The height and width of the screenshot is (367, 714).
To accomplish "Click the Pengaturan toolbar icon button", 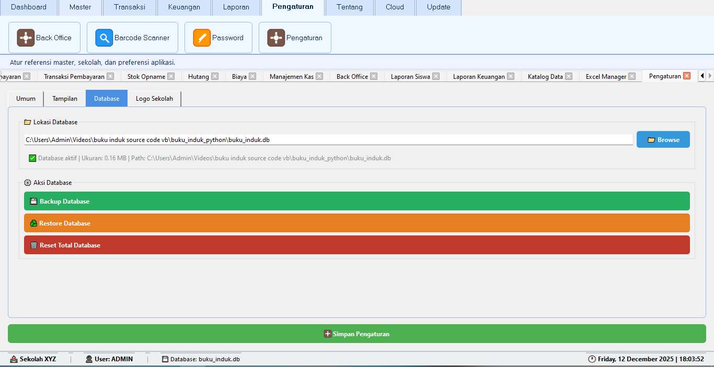I will tap(295, 38).
